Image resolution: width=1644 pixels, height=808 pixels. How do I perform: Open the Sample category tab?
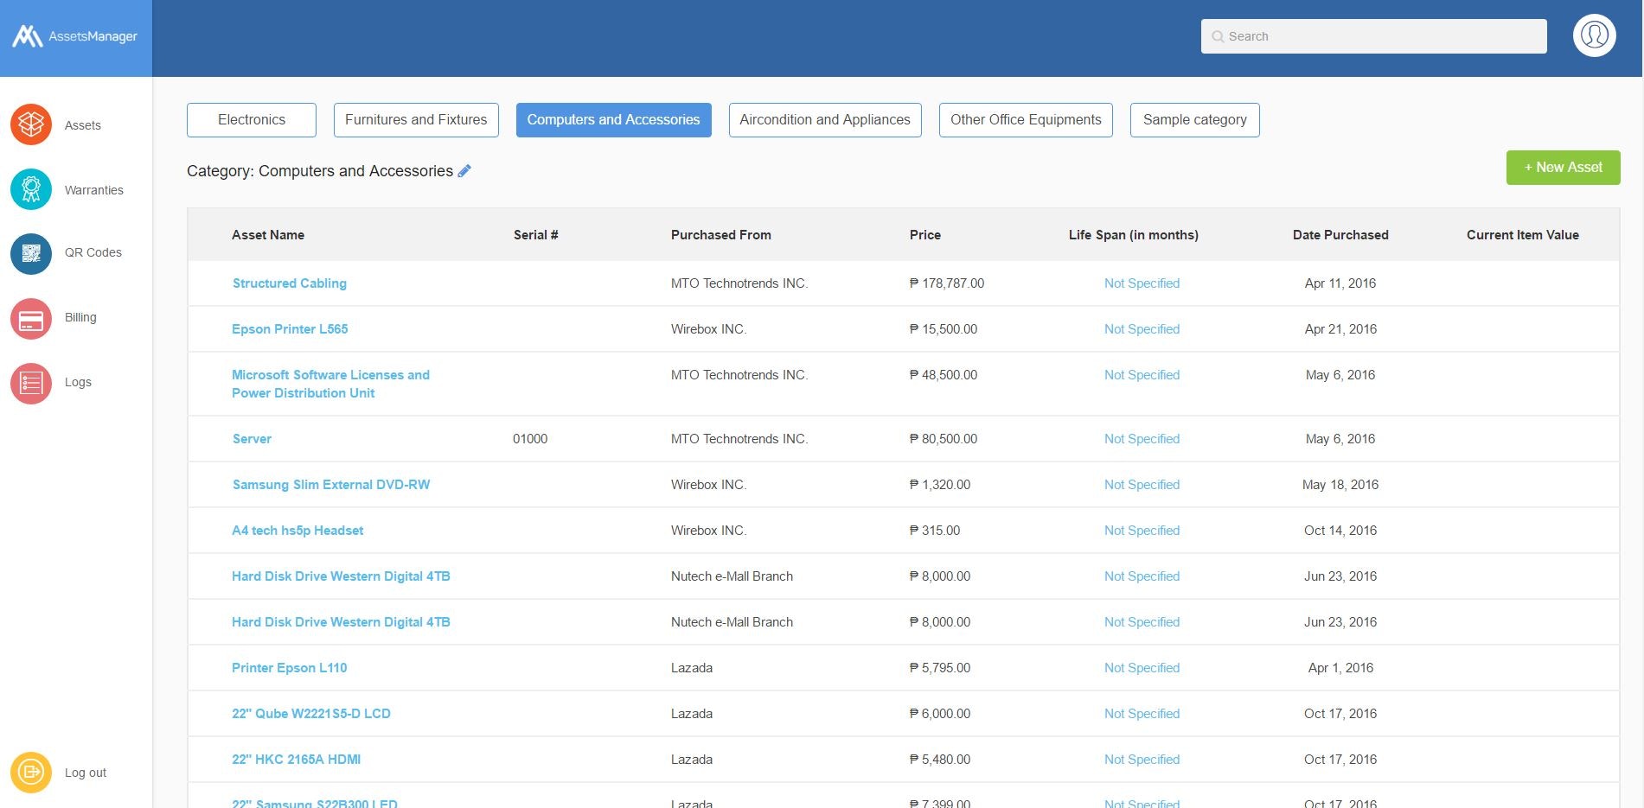point(1193,119)
